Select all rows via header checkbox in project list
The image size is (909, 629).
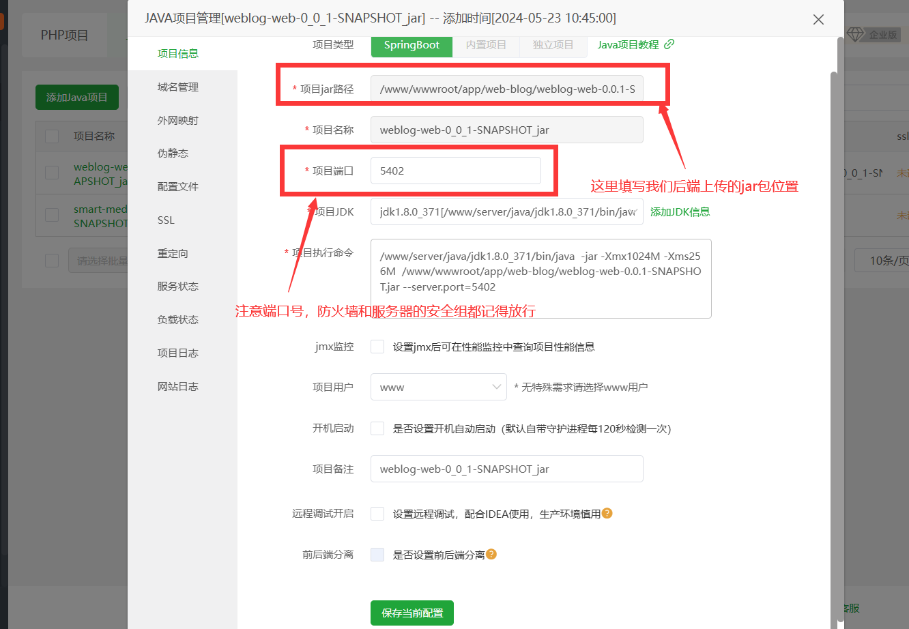pyautogui.click(x=52, y=136)
